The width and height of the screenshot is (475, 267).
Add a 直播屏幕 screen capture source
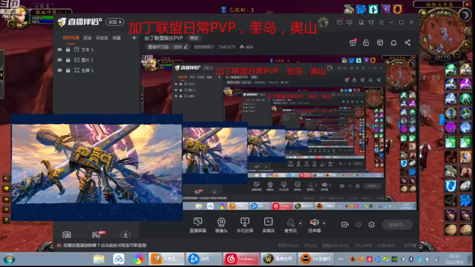[198, 225]
